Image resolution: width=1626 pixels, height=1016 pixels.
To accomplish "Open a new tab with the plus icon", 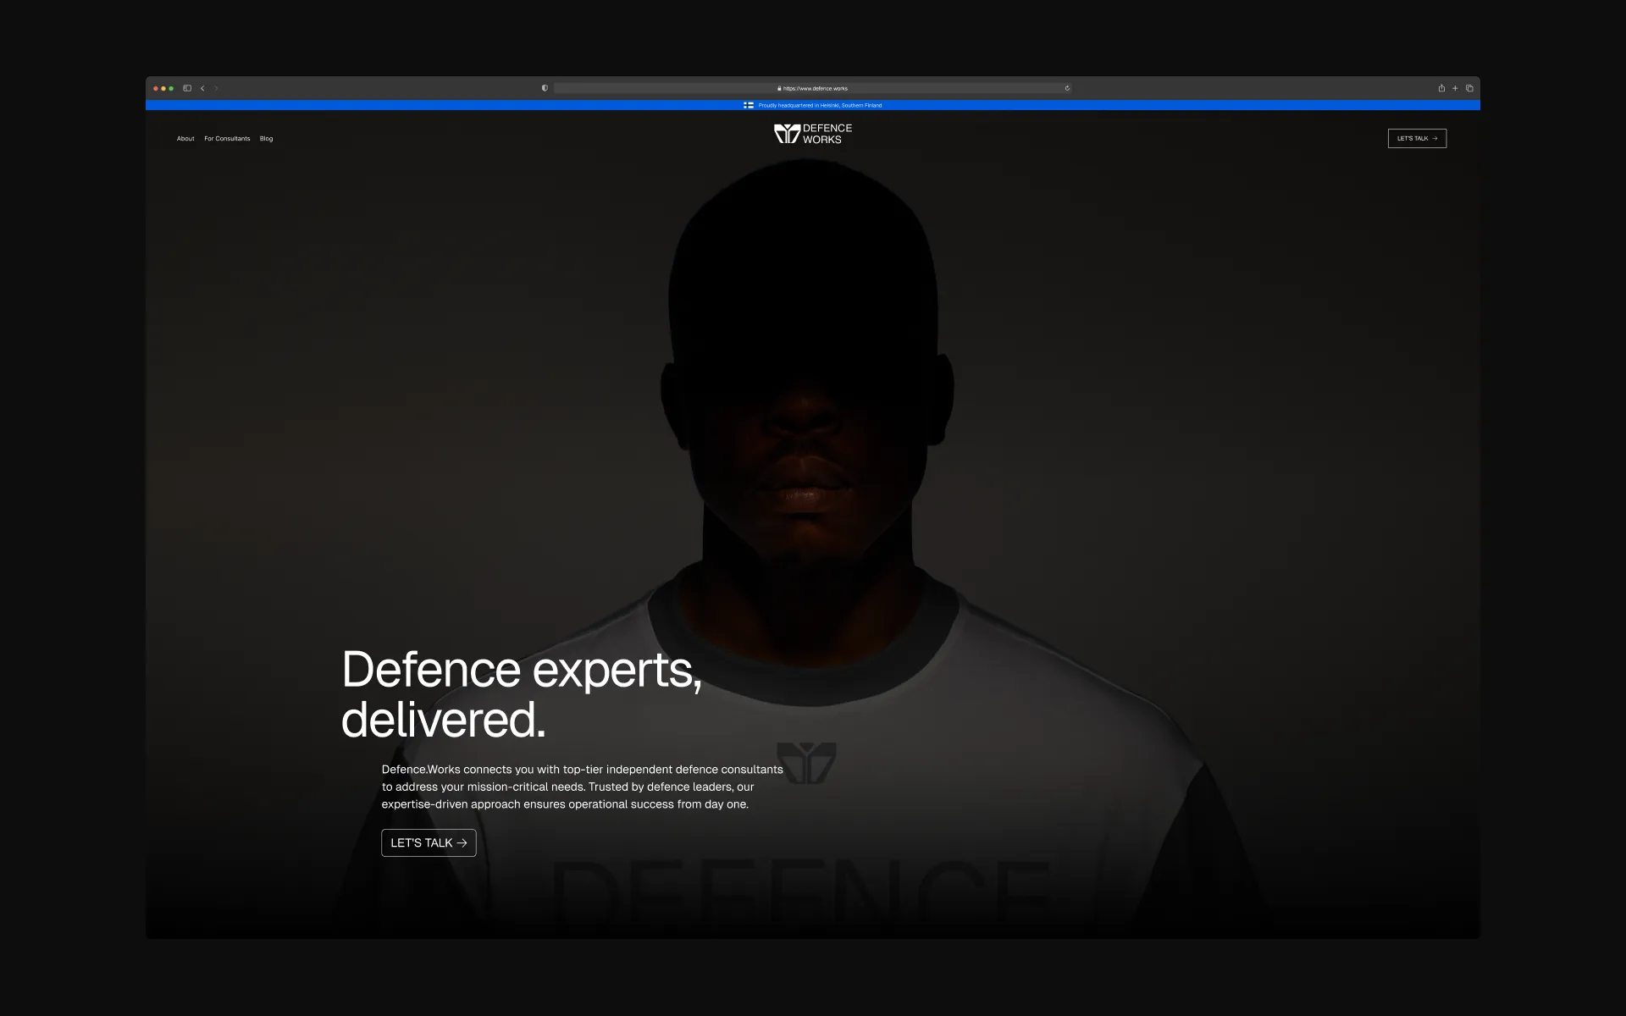I will tap(1455, 88).
